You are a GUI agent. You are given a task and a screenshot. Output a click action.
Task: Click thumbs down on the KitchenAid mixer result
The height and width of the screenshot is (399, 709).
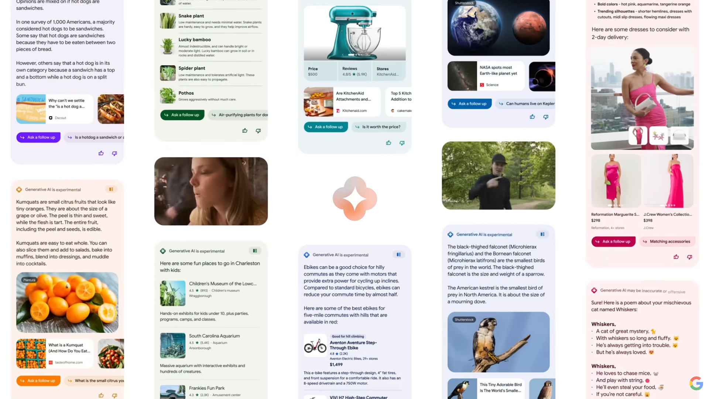401,143
